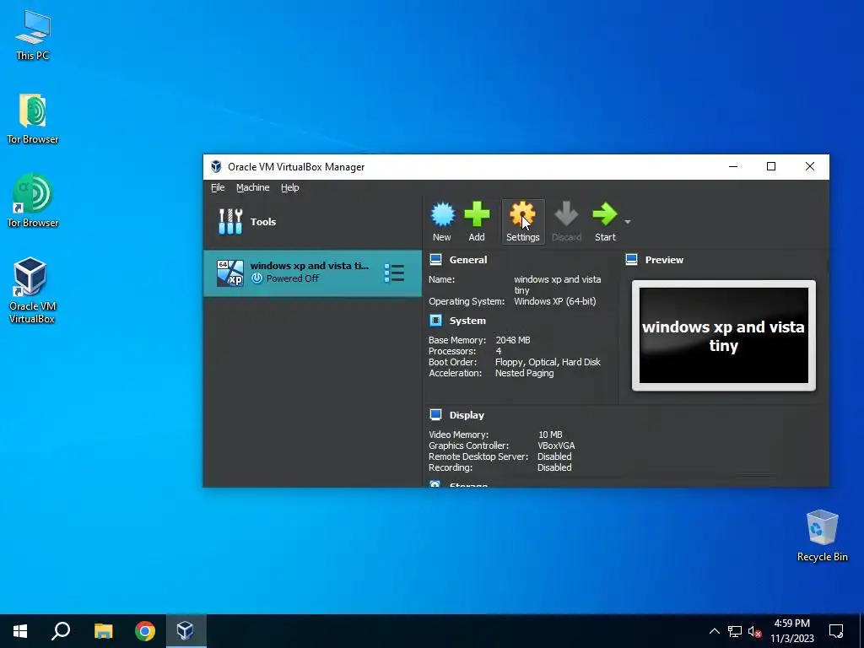Image resolution: width=864 pixels, height=648 pixels.
Task: Open the Windows Start menu
Action: coord(20,631)
